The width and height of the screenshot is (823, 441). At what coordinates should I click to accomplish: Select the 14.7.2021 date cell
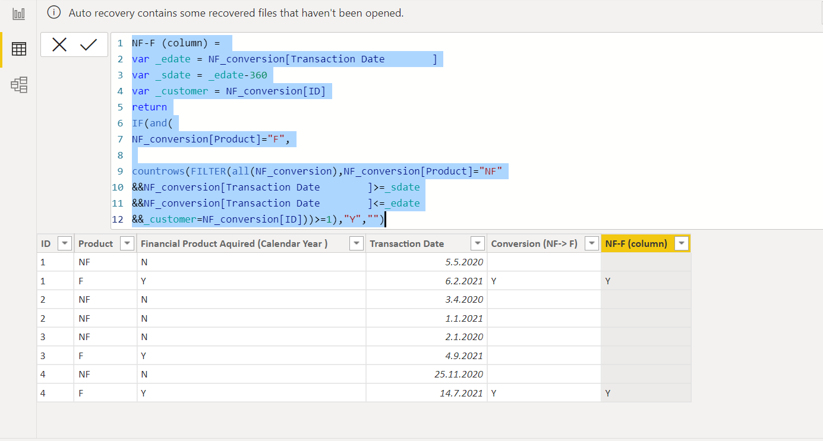[x=426, y=393]
